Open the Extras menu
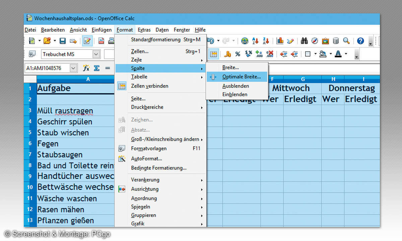The width and height of the screenshot is (402, 241). click(144, 30)
